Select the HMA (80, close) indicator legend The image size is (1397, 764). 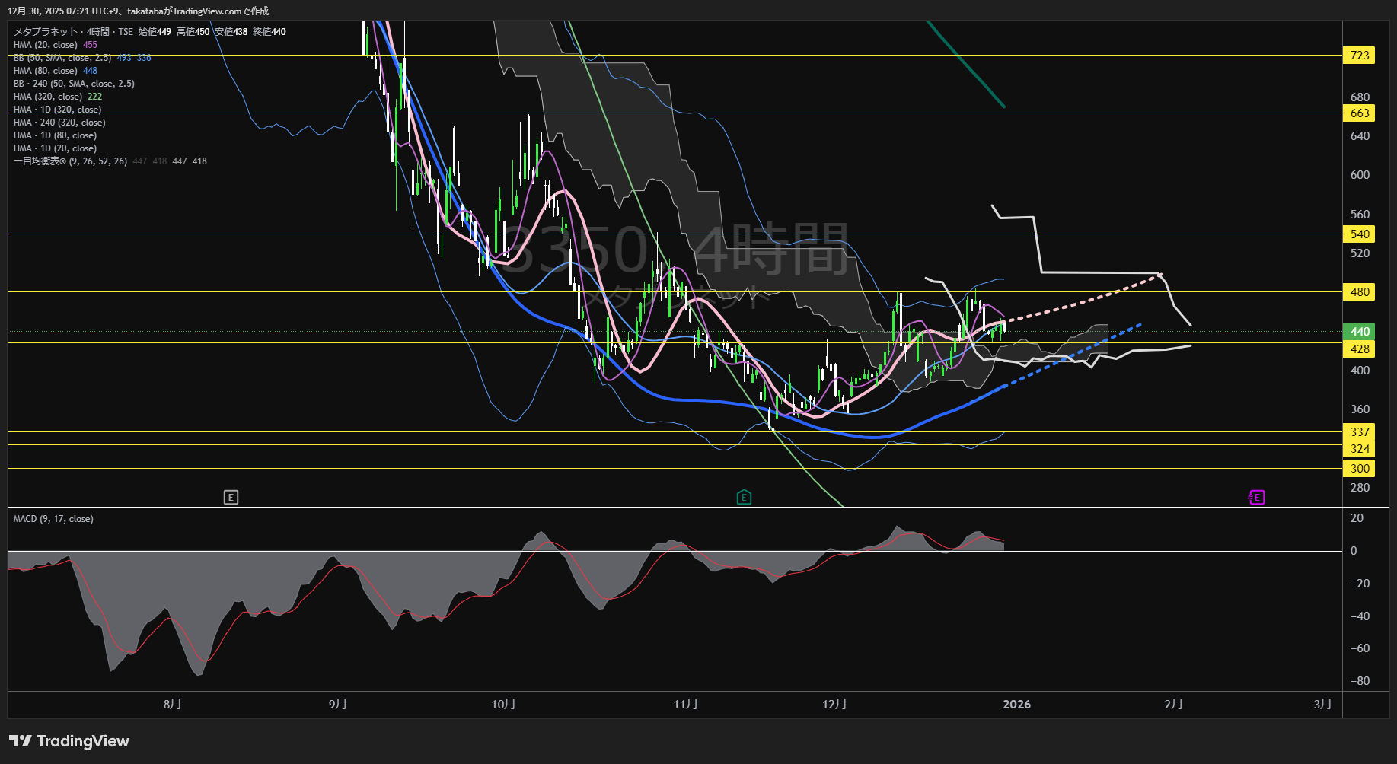[x=45, y=71]
